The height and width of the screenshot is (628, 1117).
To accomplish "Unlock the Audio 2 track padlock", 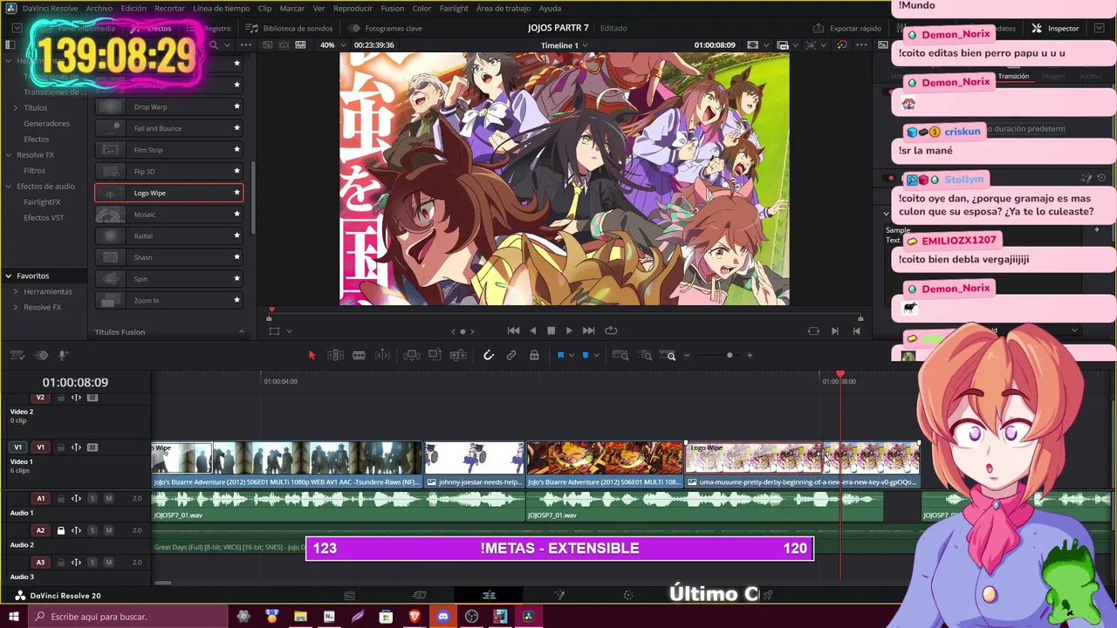I will [x=60, y=530].
